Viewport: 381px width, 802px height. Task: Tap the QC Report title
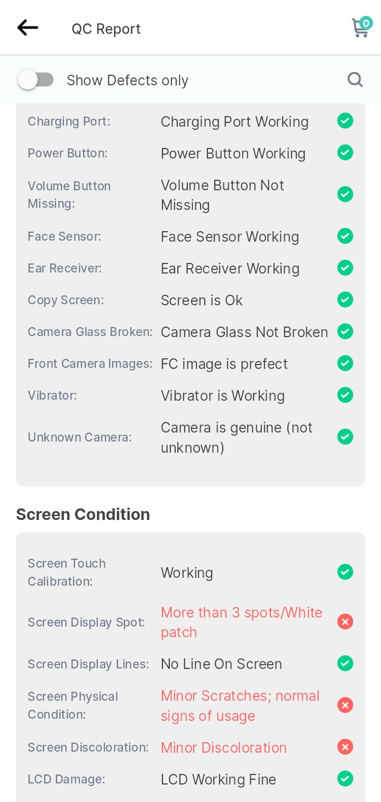tap(106, 29)
